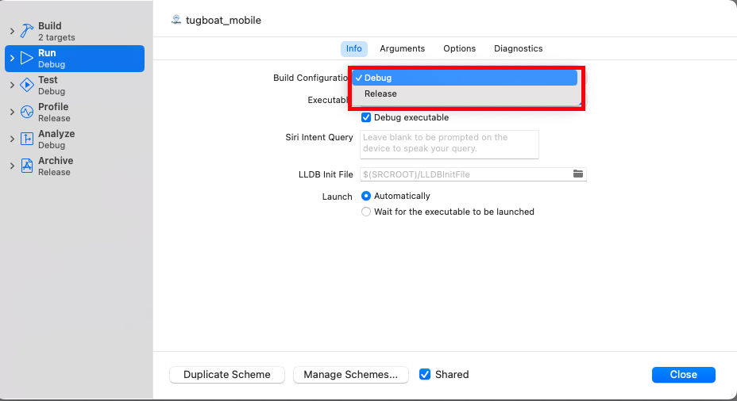This screenshot has width=737, height=401.
Task: Choose Release in Build Configuration menu
Action: click(x=465, y=94)
